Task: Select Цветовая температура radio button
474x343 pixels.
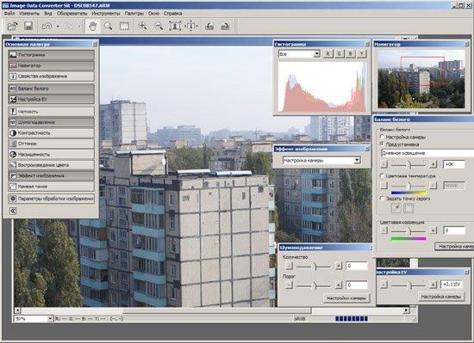Action: pyautogui.click(x=382, y=175)
